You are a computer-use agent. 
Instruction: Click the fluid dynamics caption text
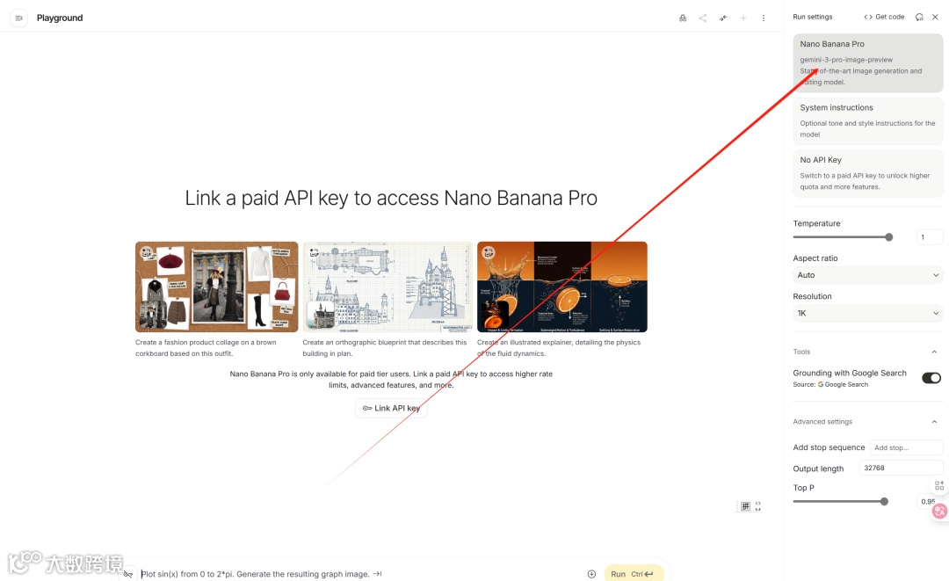click(x=559, y=348)
